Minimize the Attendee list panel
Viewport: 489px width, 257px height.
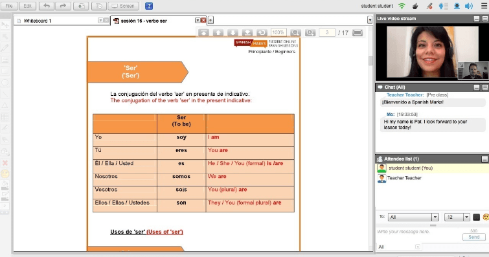pos(484,159)
